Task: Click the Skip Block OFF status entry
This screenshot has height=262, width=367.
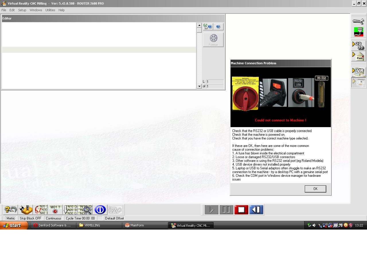Action: 30,218
